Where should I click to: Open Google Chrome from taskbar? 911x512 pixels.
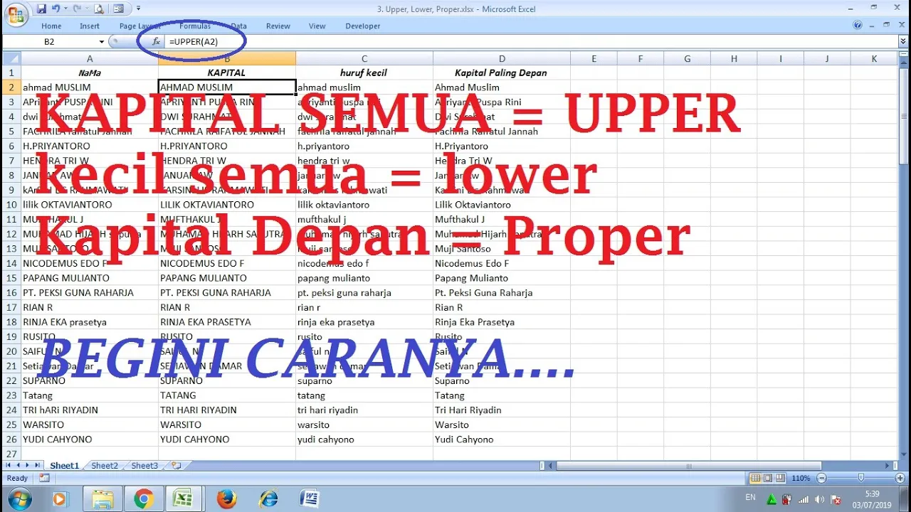click(143, 498)
